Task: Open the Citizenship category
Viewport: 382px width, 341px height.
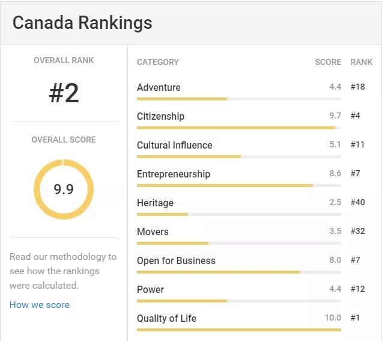Action: pyautogui.click(x=160, y=116)
